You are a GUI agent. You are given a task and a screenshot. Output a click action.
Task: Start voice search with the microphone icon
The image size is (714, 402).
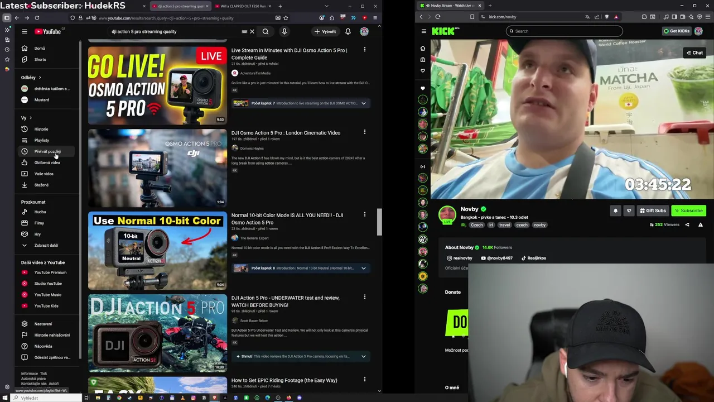284,32
